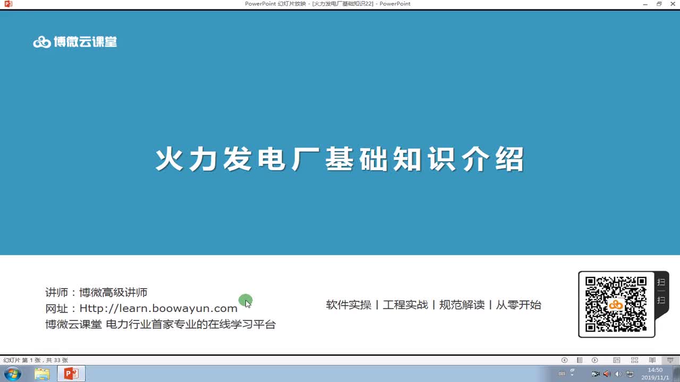Click the camera recorder tray icon
The width and height of the screenshot is (680, 382).
[x=596, y=374]
